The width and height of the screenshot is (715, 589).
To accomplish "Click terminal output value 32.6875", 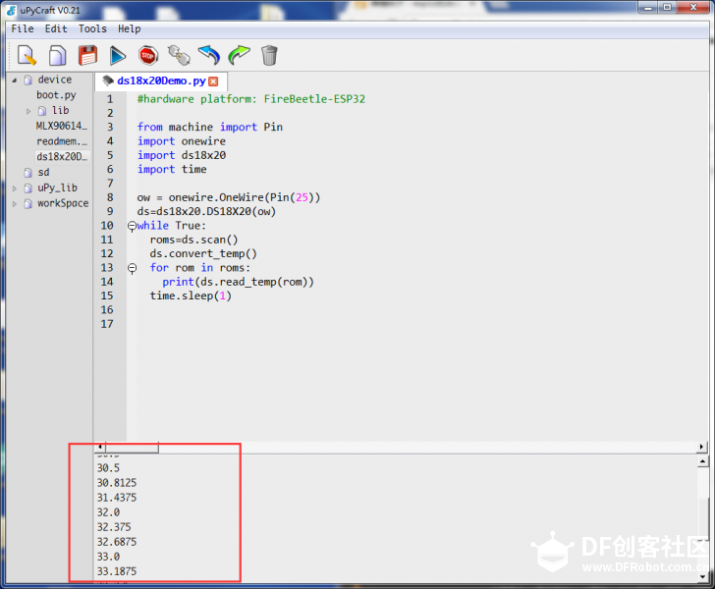I will (117, 542).
